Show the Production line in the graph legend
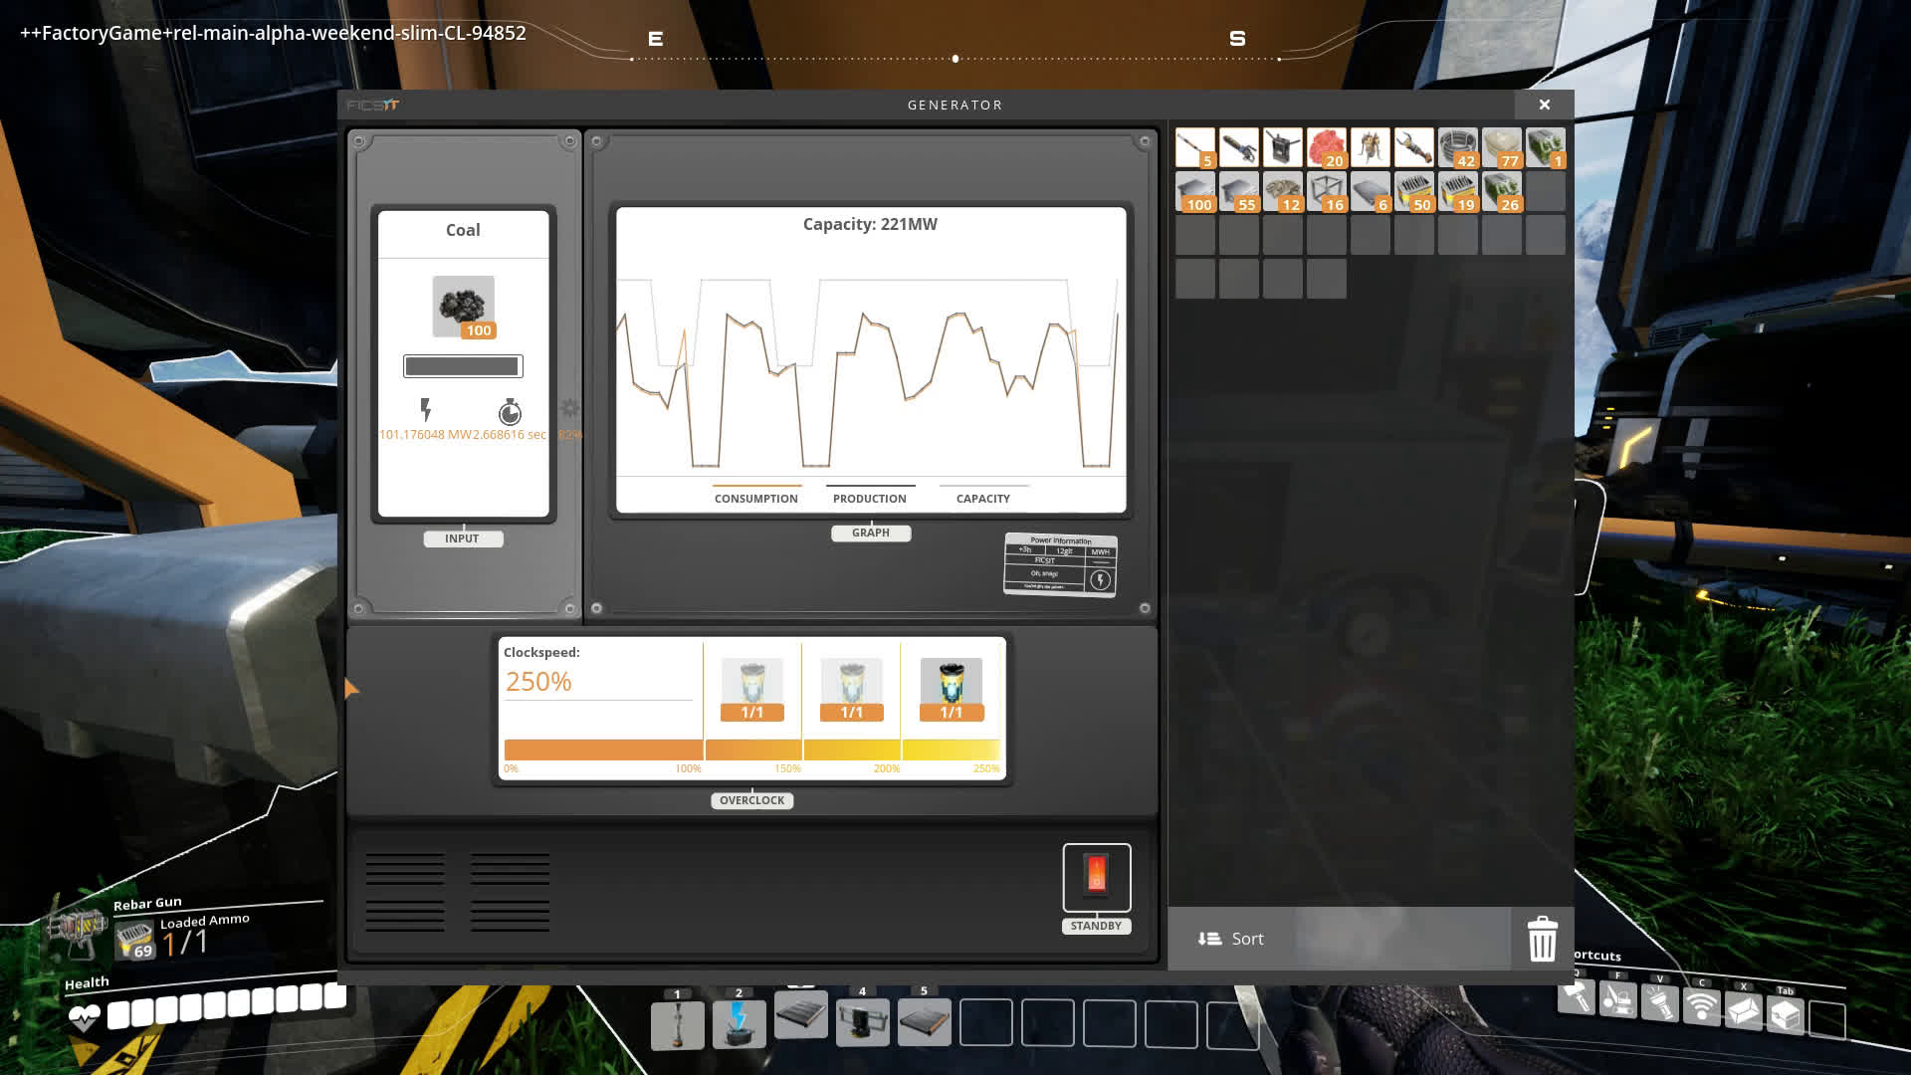 pos(869,498)
